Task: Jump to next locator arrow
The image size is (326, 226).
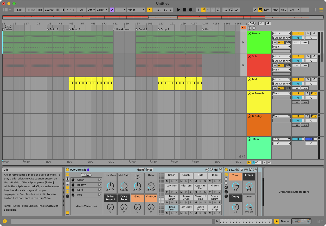Action: coord(254,28)
